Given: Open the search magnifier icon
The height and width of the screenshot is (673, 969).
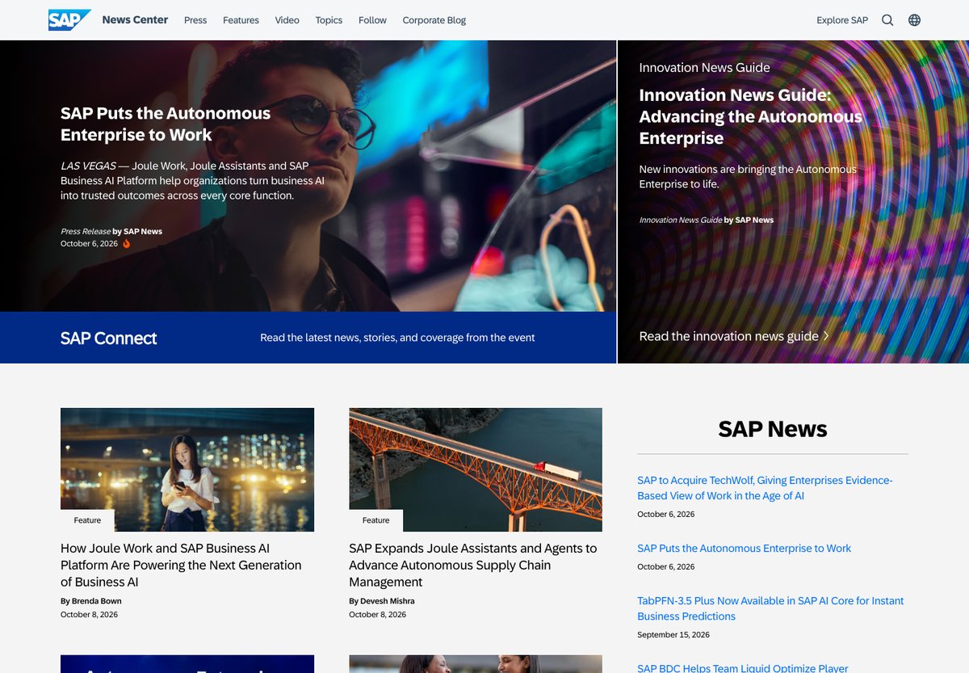Looking at the screenshot, I should tap(887, 20).
